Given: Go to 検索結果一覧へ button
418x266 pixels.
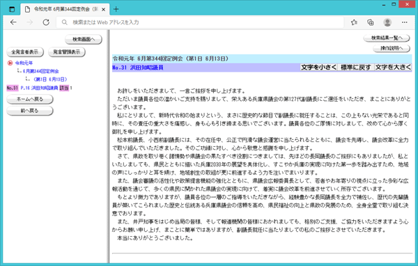Looking at the screenshot, I should (387, 38).
